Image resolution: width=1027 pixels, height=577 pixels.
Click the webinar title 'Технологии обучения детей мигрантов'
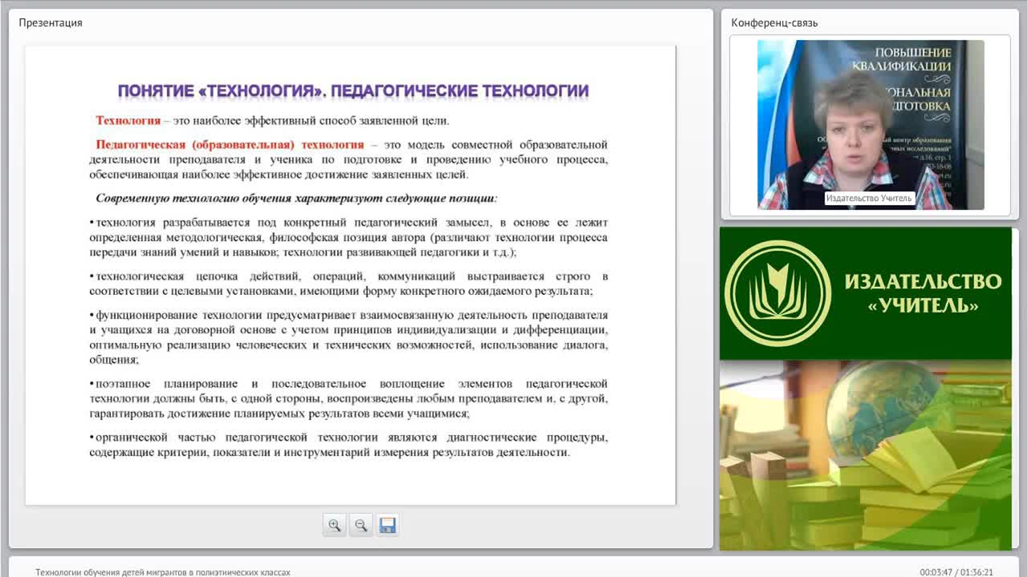[163, 572]
